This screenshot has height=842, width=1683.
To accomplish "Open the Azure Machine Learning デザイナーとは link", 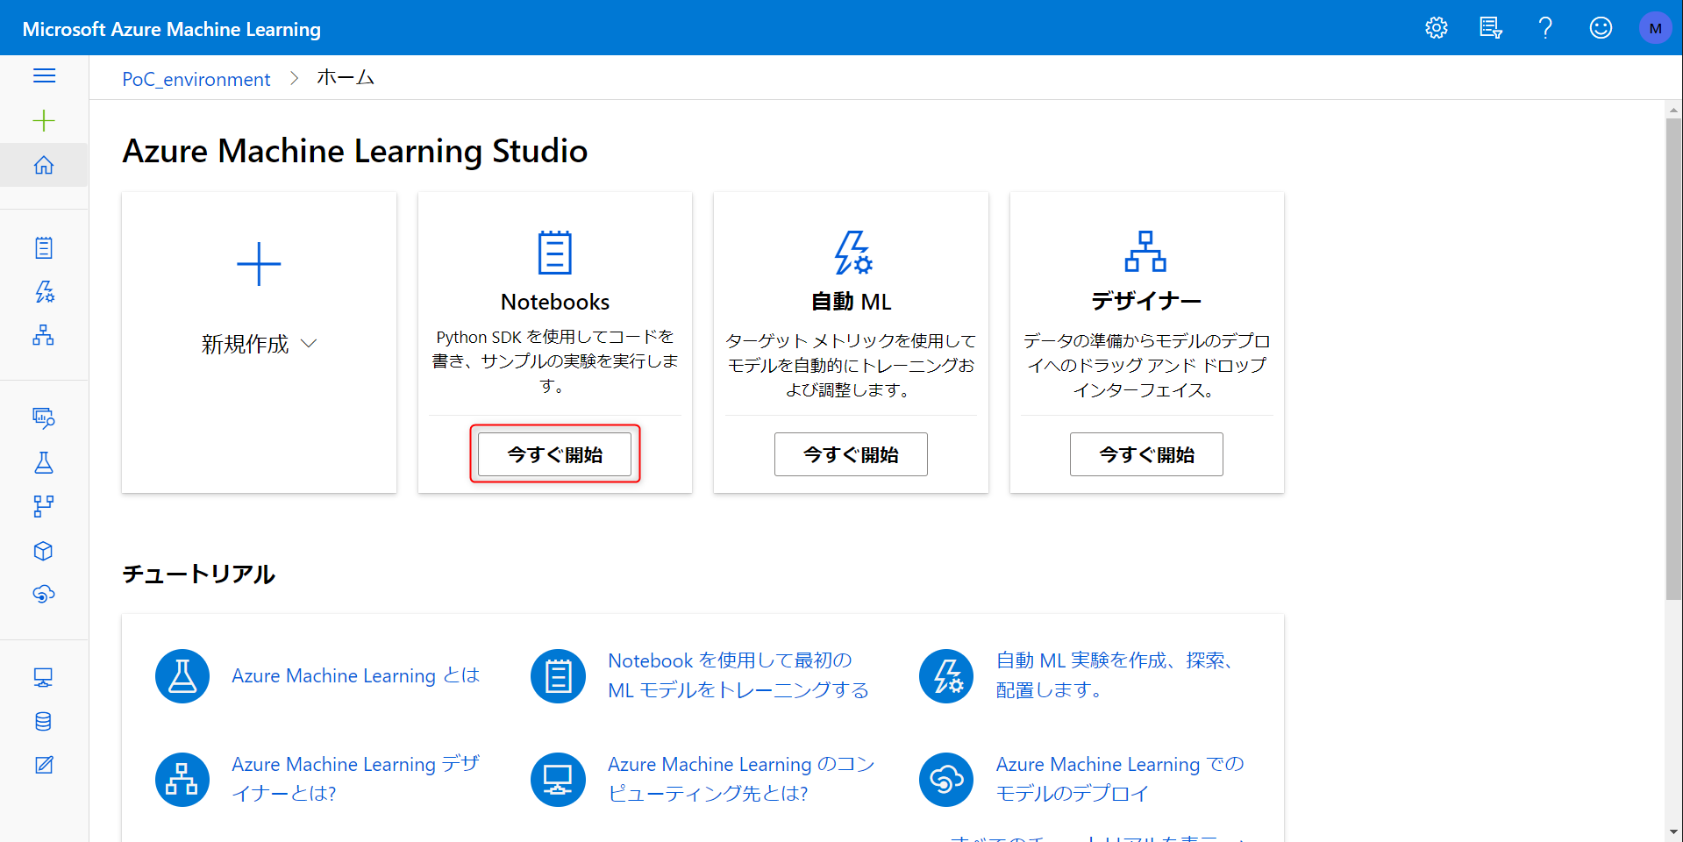I will coord(356,779).
